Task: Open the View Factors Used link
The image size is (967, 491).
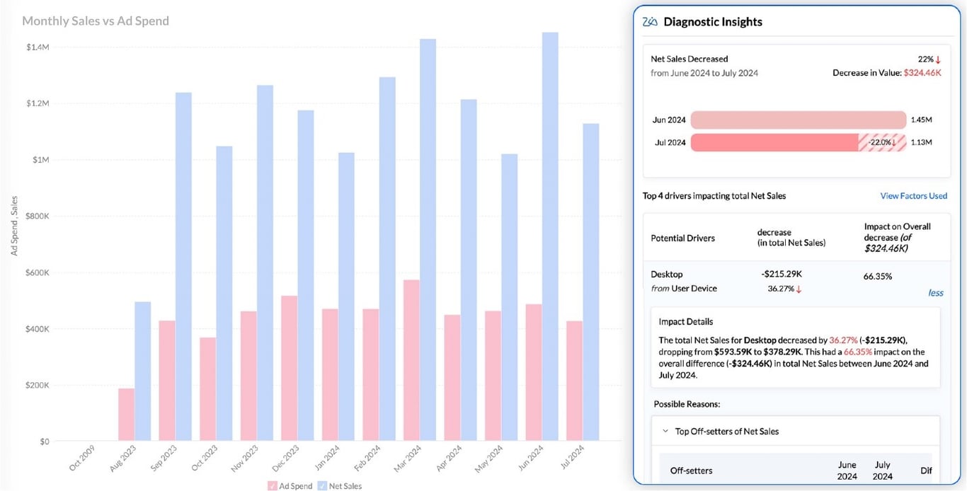Action: [x=914, y=195]
